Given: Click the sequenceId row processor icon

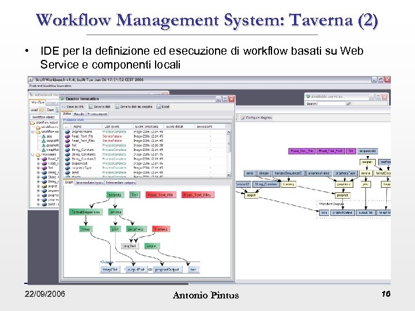Looking at the screenshot, I should tap(67, 164).
